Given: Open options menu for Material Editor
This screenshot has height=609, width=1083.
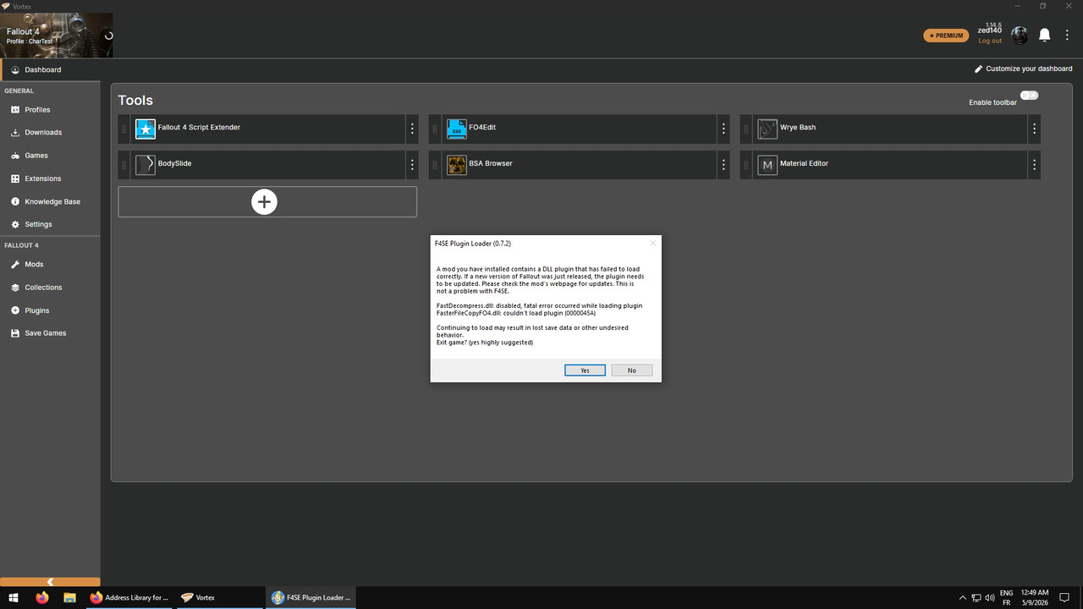Looking at the screenshot, I should (x=1034, y=165).
